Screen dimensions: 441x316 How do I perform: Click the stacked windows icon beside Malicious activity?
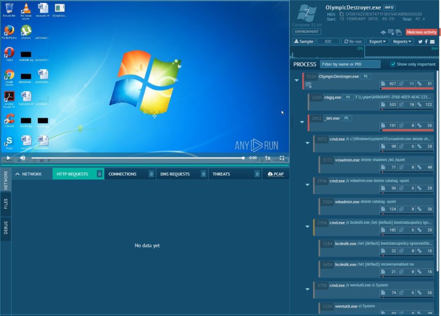click(x=399, y=32)
